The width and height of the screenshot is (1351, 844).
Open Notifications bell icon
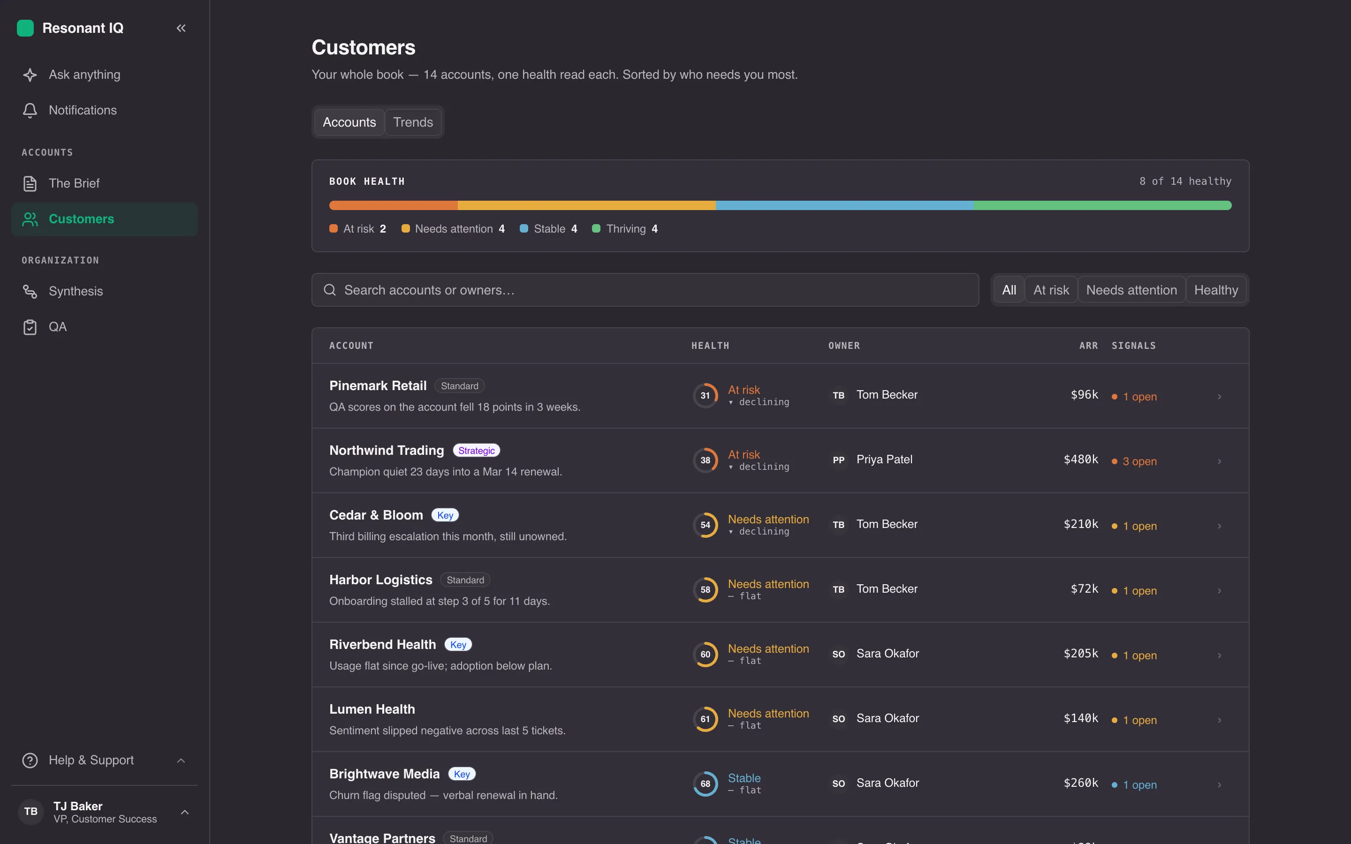pyautogui.click(x=30, y=111)
